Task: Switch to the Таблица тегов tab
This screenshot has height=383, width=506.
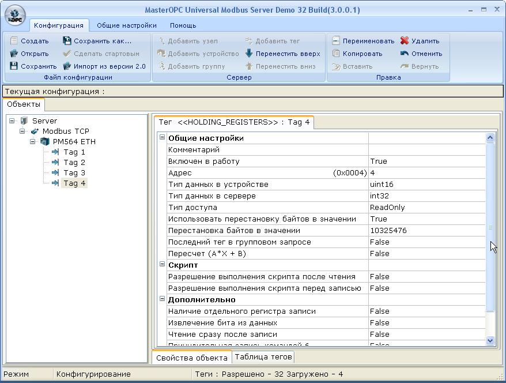Action: coord(263,357)
